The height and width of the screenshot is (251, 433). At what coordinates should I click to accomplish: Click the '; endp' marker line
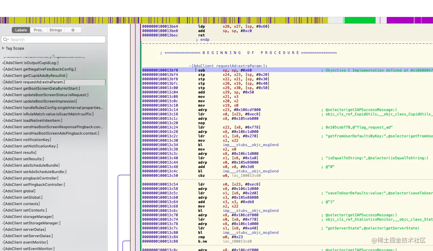(203, 39)
